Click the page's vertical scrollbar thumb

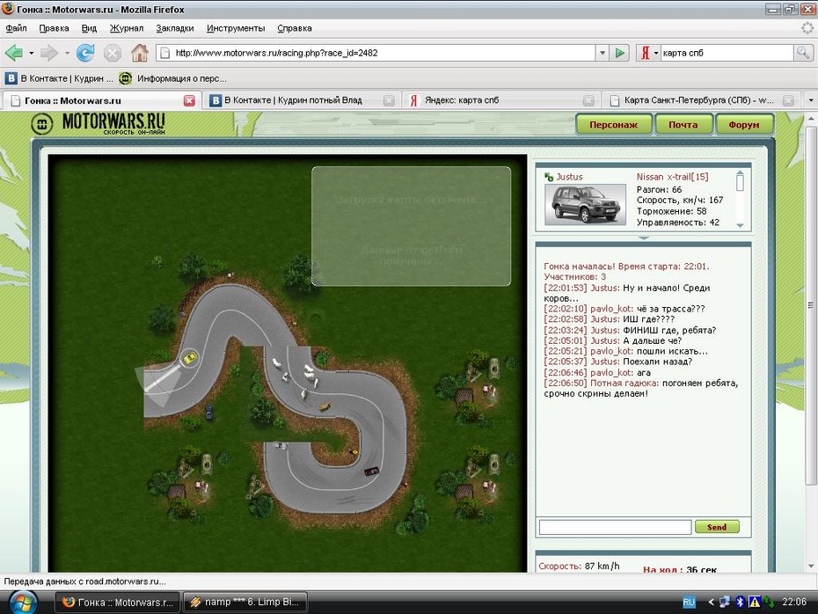click(811, 305)
